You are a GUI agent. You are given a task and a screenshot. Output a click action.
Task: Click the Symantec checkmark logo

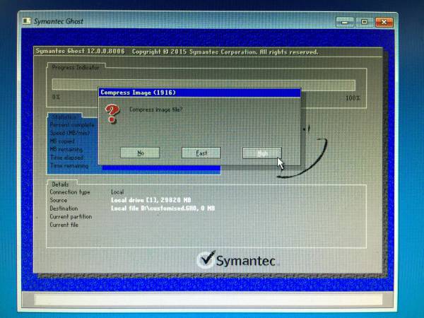[x=206, y=259]
